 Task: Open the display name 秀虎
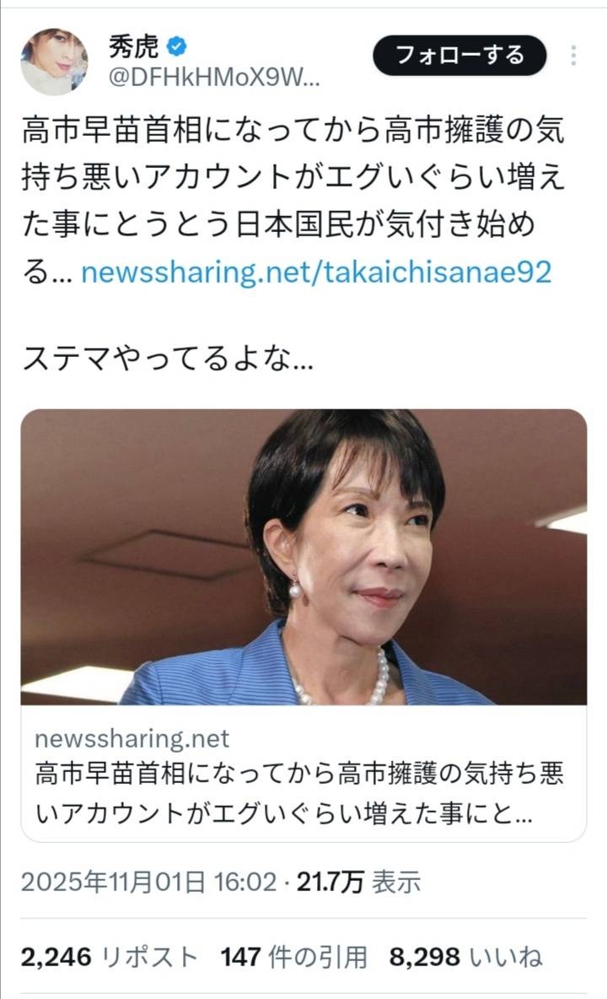click(133, 46)
